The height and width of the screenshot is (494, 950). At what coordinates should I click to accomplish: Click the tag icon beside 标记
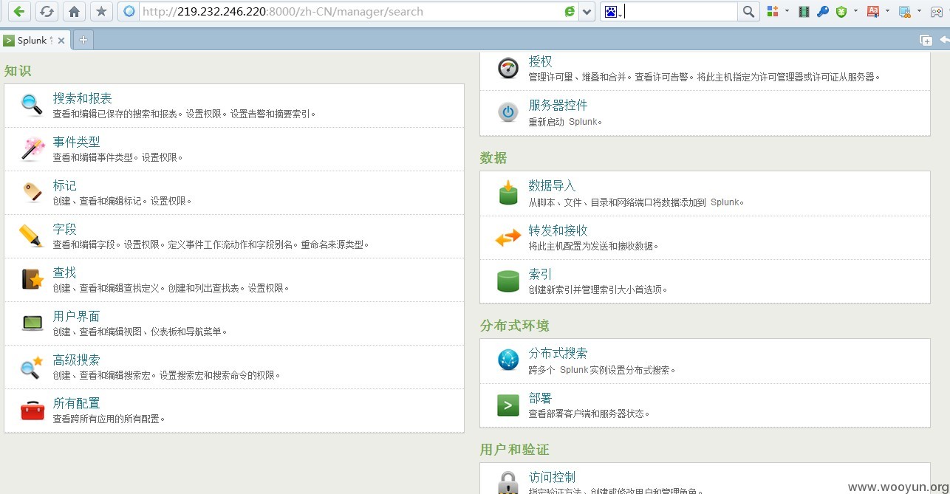[33, 192]
